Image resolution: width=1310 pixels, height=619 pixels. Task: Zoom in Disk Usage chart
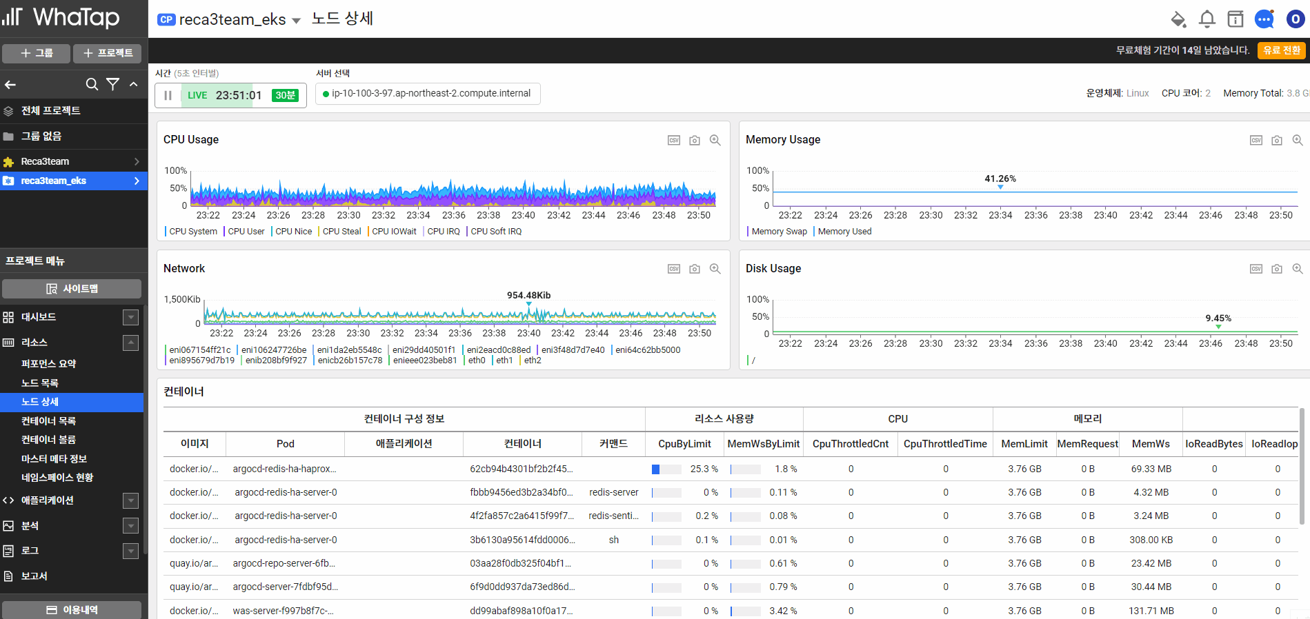click(x=1298, y=269)
